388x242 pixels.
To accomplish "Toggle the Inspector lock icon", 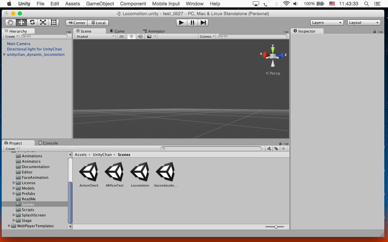I will [x=375, y=32].
